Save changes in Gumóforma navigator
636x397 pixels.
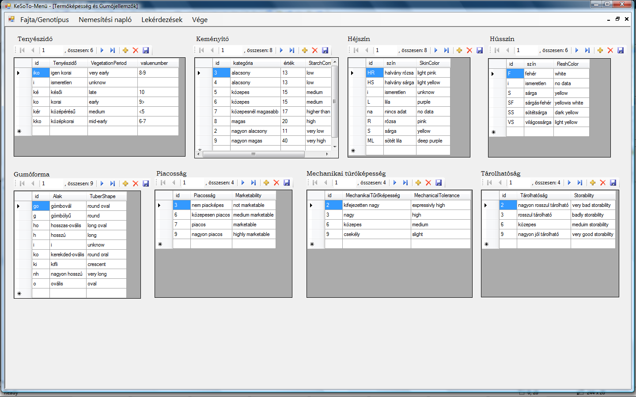click(146, 184)
